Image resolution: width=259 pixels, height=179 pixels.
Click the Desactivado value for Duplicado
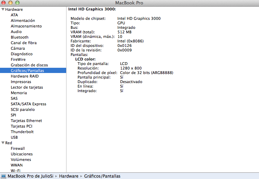(131, 82)
